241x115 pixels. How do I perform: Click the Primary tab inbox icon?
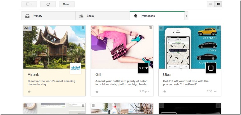click(27, 16)
